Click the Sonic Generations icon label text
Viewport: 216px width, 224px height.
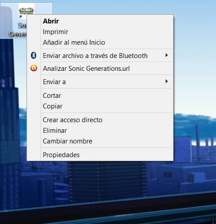pos(18,30)
